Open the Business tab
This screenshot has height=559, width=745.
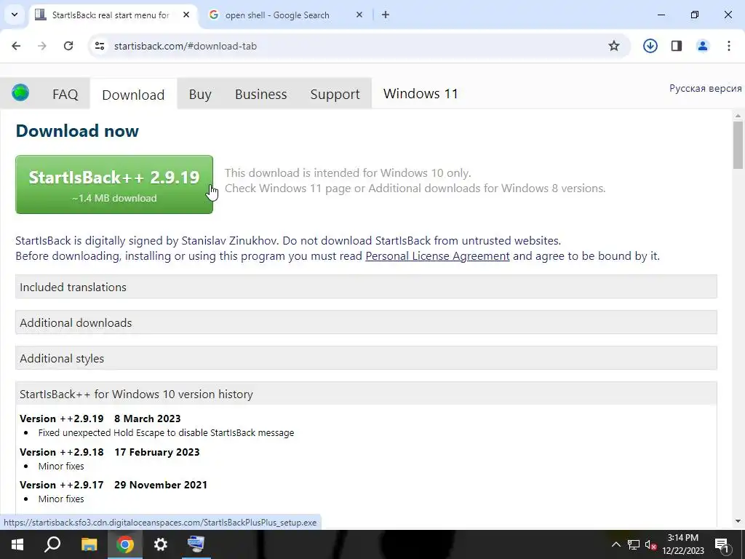pyautogui.click(x=261, y=94)
